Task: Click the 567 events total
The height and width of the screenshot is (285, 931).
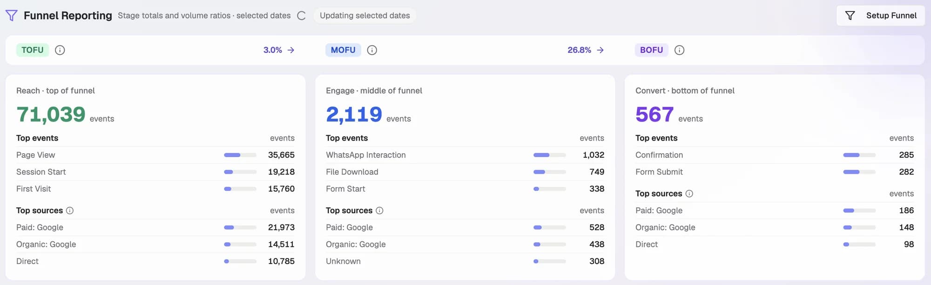Action: coord(654,114)
